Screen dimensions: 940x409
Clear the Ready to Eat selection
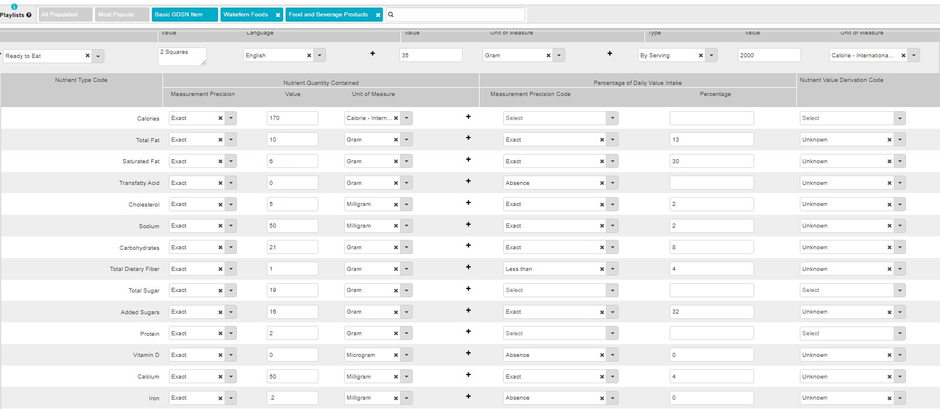coord(87,56)
